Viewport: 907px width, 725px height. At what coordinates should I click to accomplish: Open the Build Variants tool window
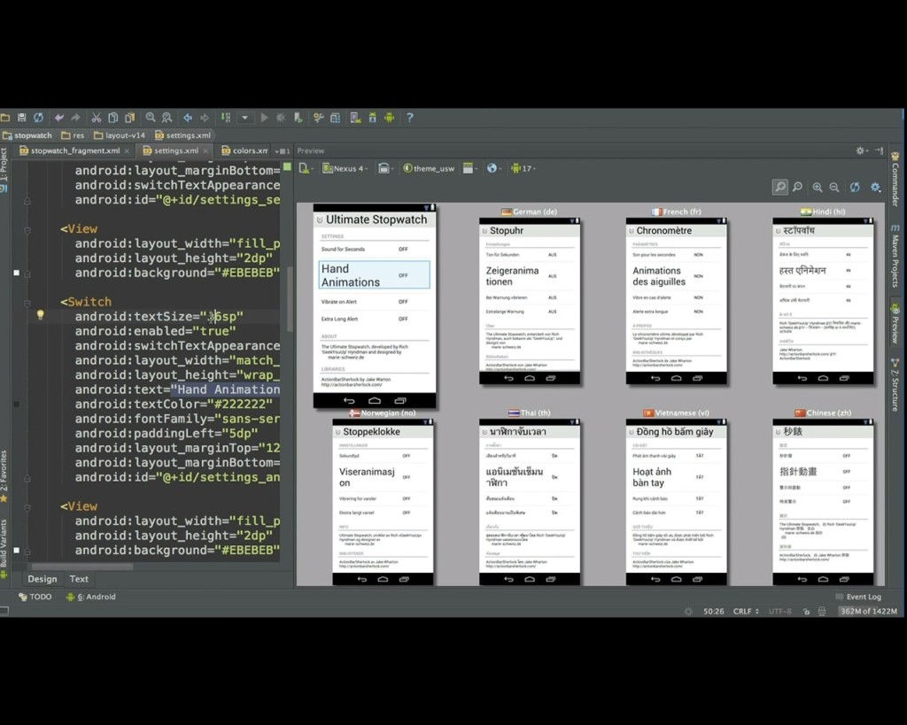point(4,547)
